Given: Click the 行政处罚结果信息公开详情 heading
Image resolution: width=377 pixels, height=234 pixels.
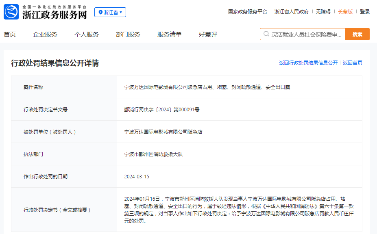Looking at the screenshot, I should [55, 63].
